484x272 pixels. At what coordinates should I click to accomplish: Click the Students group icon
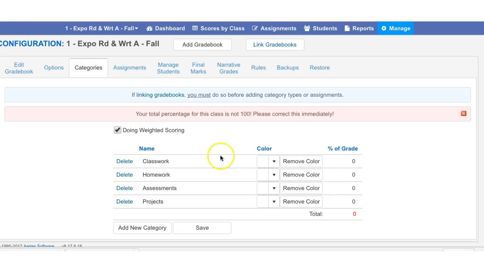(x=307, y=28)
